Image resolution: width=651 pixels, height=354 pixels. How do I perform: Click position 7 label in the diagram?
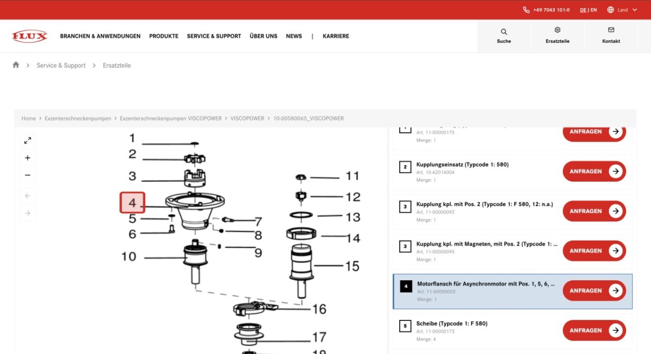[x=258, y=221]
